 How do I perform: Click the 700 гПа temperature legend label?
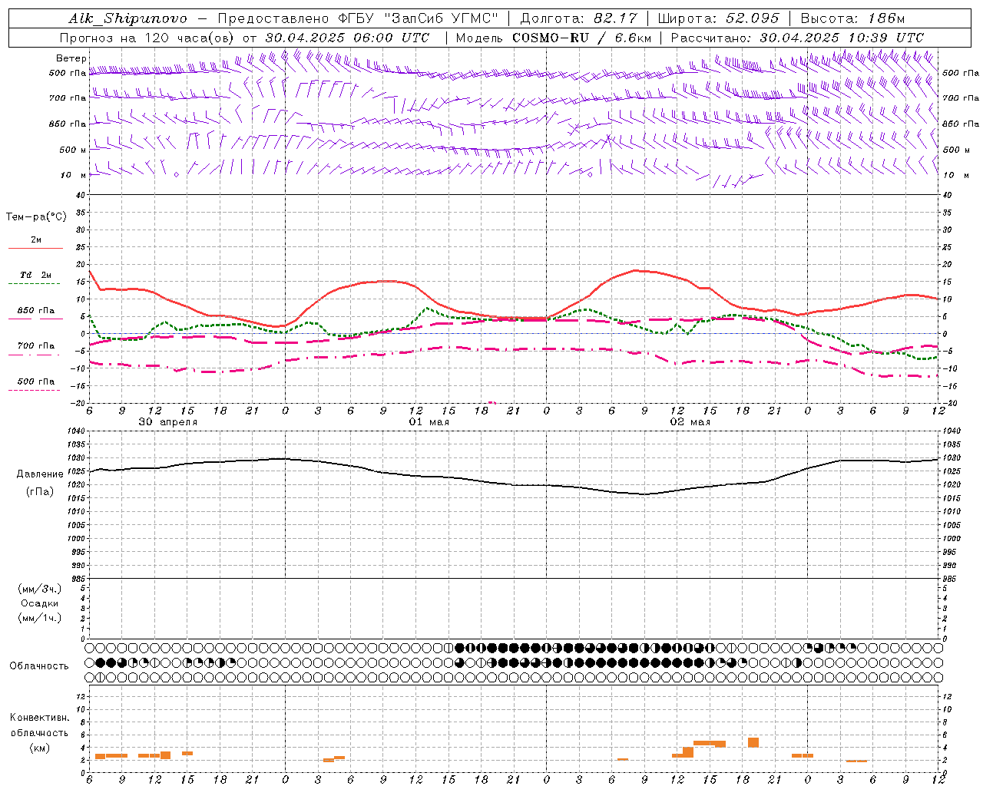point(36,346)
